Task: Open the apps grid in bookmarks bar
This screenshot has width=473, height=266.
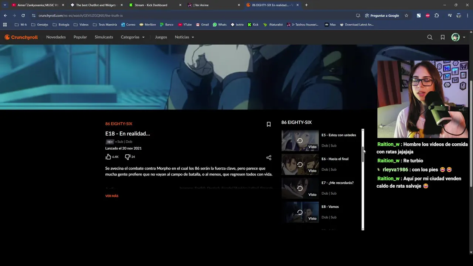Action: pos(5,25)
